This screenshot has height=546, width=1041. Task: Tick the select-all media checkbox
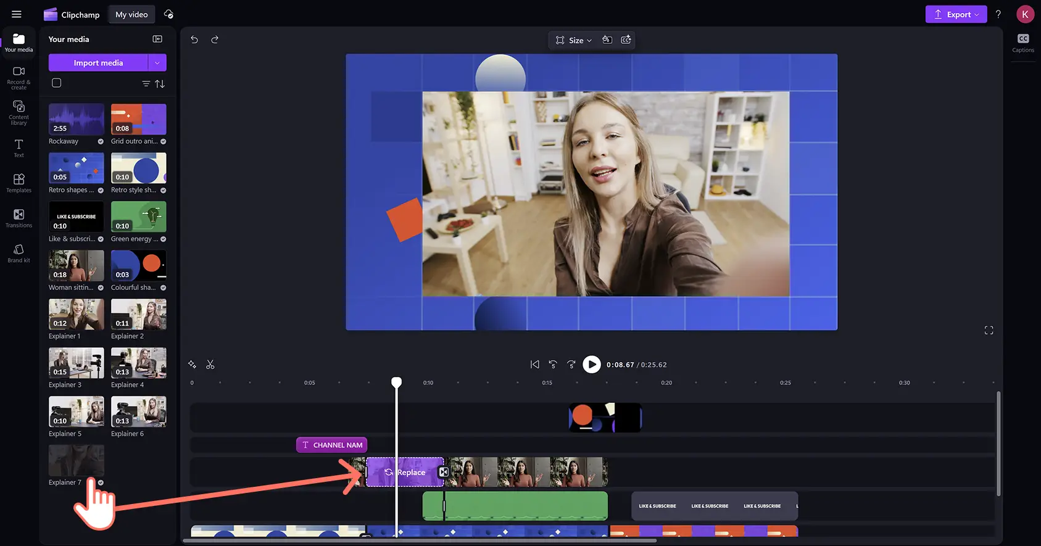(57, 83)
